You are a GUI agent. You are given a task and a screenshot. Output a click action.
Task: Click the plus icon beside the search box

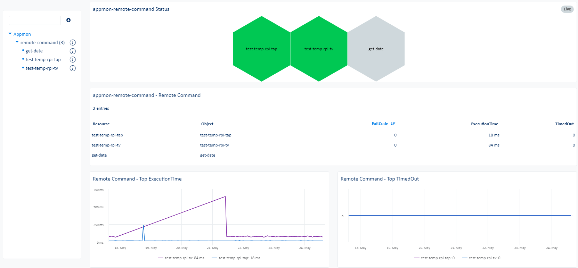(68, 20)
